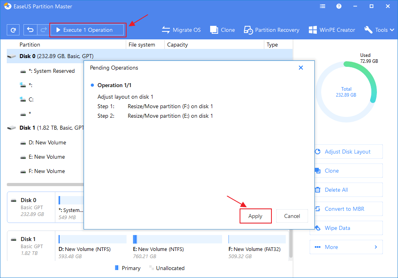Screen dimensions: 398x278
Task: Select the Undo arrow icon
Action: pyautogui.click(x=30, y=30)
